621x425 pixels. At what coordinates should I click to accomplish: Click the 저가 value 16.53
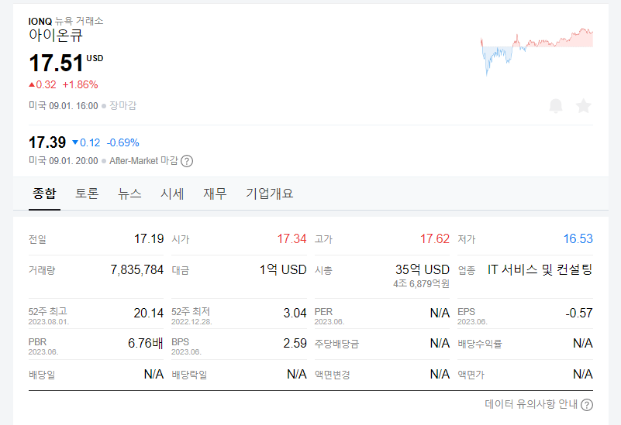(578, 238)
